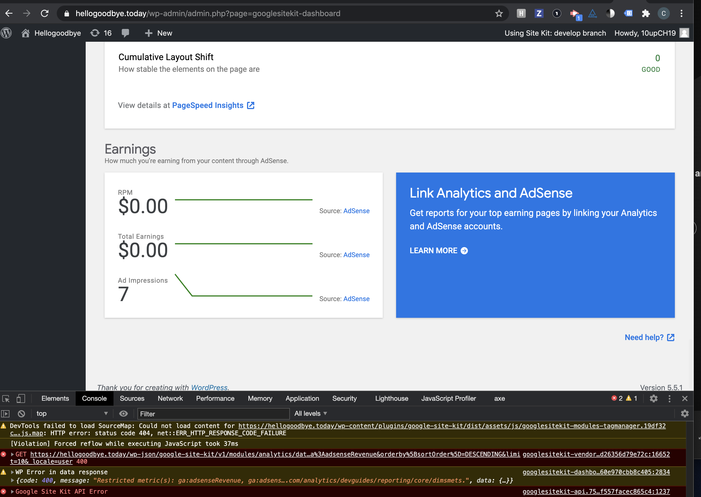Image resolution: width=701 pixels, height=497 pixels.
Task: Open the Performance tab
Action: (x=215, y=398)
